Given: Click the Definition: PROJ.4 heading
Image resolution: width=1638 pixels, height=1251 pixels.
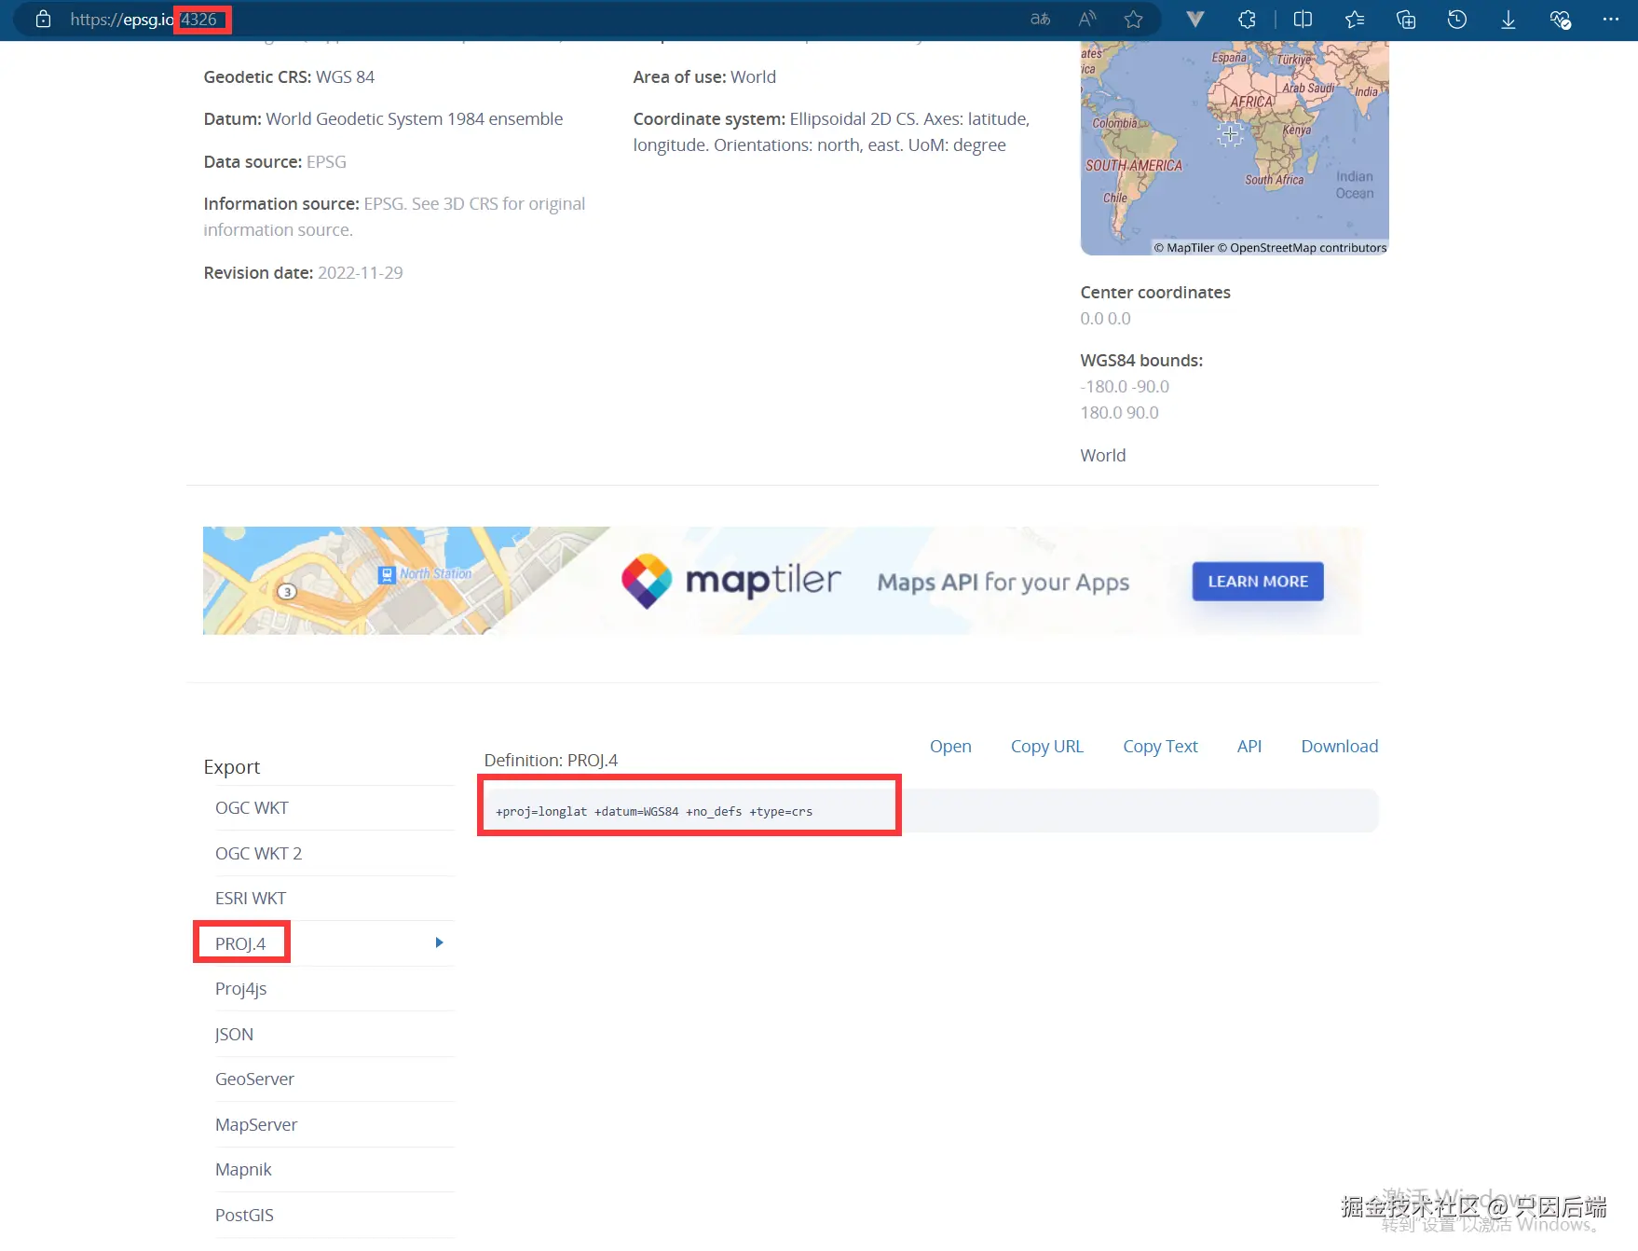Looking at the screenshot, I should [x=551, y=761].
